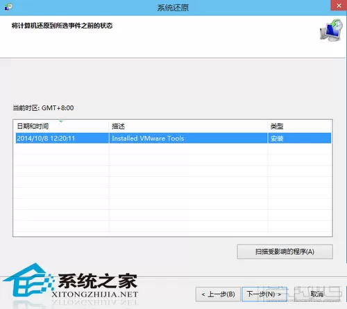
Task: Close the 系统还原 dialog window
Action: tap(339, 6)
